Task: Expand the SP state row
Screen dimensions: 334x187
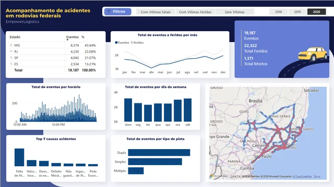Action: coord(11,58)
